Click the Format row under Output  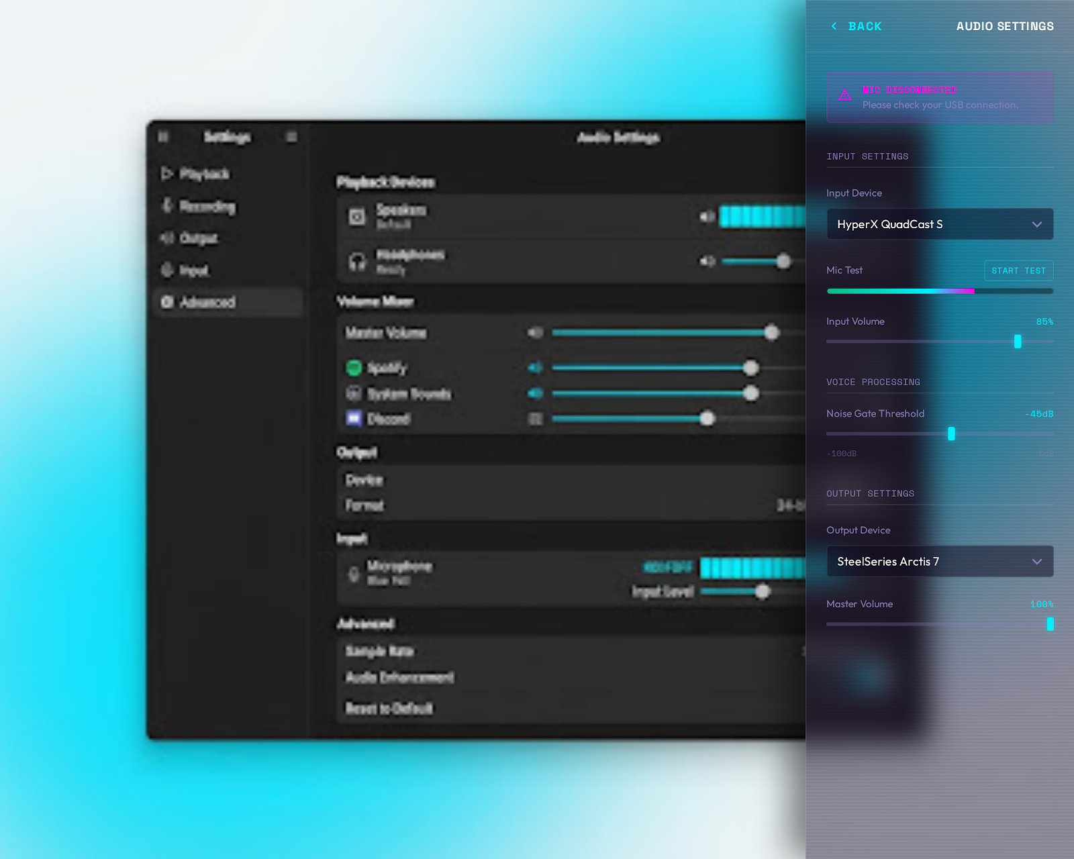coord(571,505)
